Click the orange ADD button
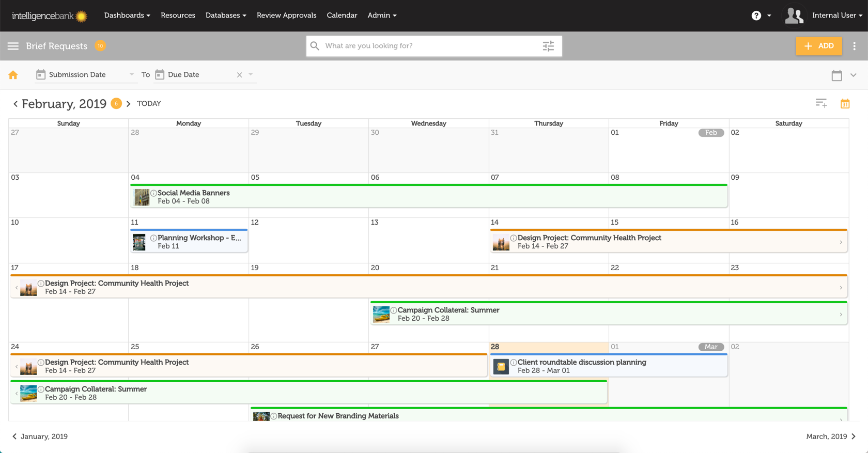This screenshot has width=868, height=453. pos(818,46)
